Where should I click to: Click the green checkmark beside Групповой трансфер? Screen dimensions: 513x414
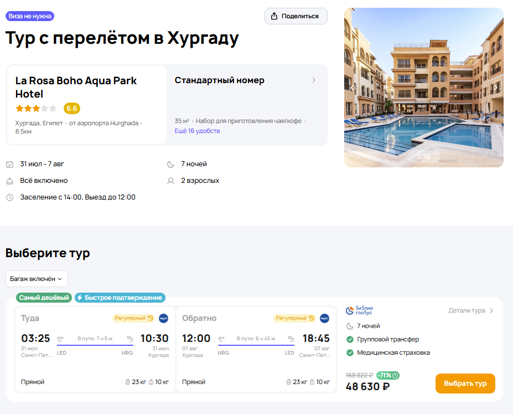click(350, 339)
